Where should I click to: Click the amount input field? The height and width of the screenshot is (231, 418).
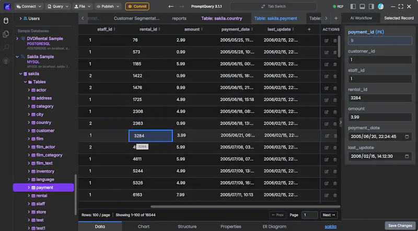click(x=380, y=117)
